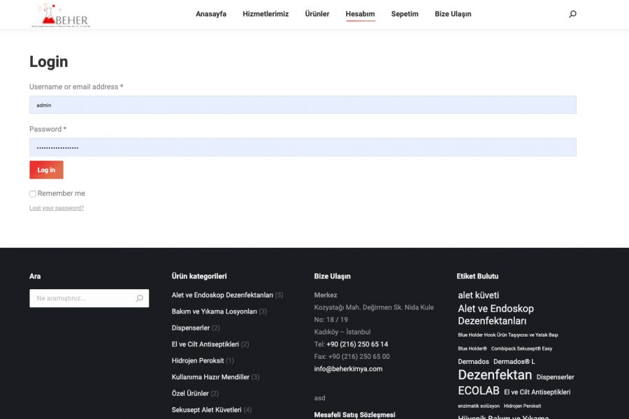Open the Hidrojen Peroksit category link
Viewport: 629px width, 419px height.
click(198, 360)
